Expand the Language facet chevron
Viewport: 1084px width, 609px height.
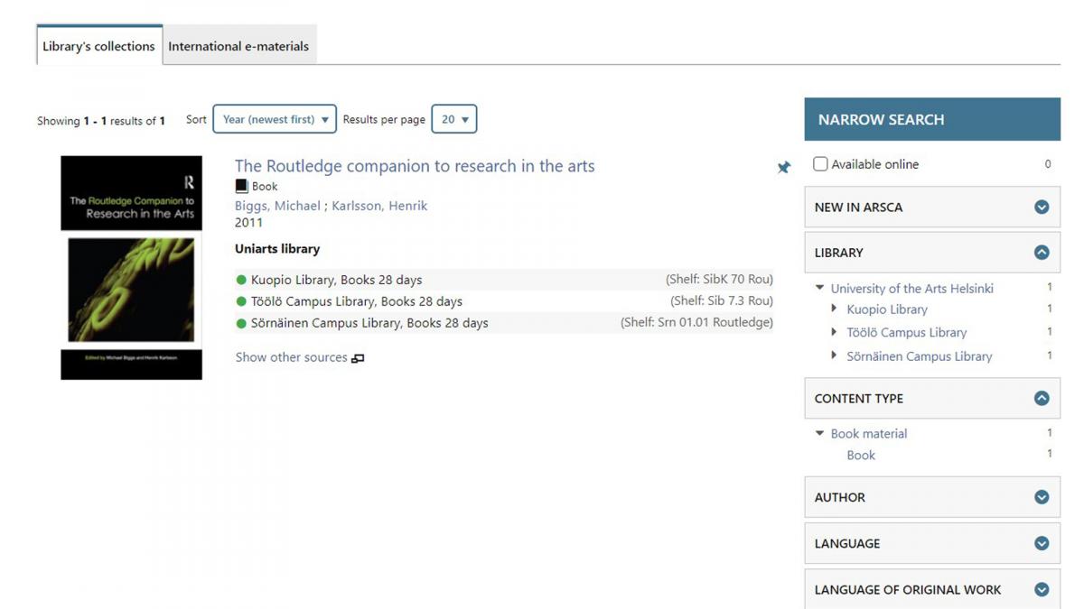click(x=1042, y=543)
